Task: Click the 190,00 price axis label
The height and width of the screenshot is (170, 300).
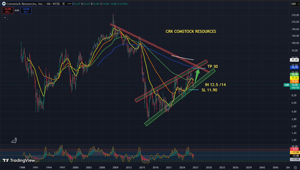Action: [295, 29]
